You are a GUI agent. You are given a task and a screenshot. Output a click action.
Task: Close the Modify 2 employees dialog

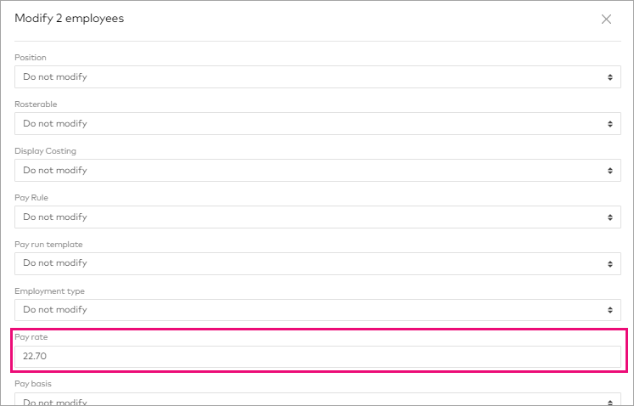click(606, 20)
